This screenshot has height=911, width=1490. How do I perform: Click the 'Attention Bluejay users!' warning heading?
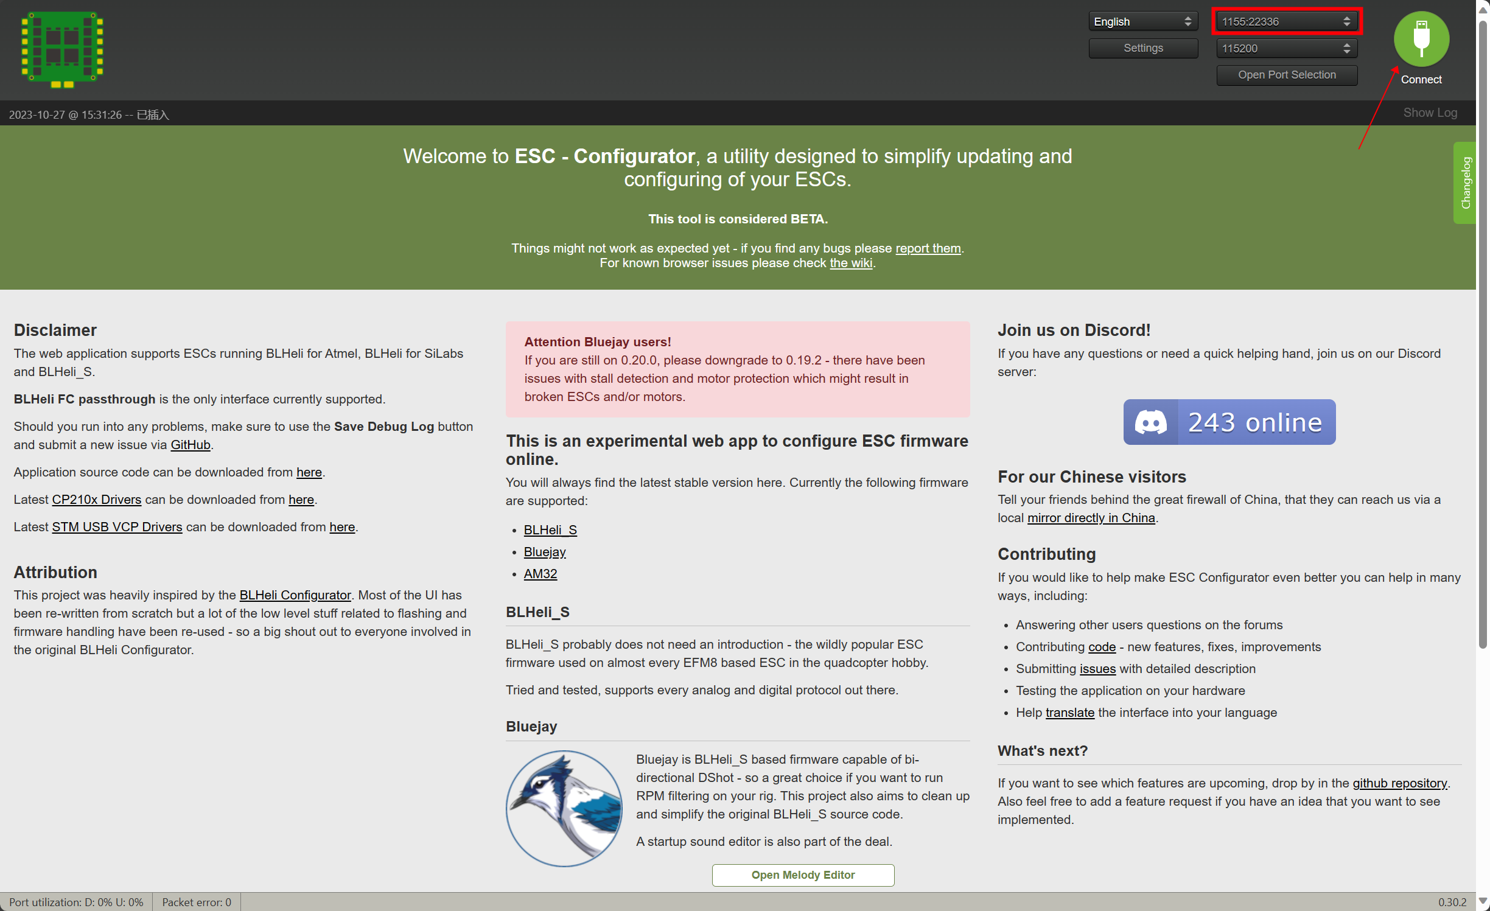pos(597,342)
